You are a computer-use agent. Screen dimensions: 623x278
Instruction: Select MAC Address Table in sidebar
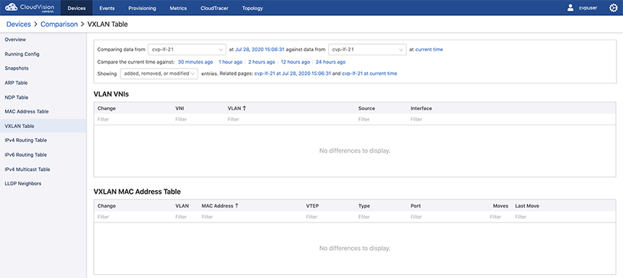pos(27,112)
